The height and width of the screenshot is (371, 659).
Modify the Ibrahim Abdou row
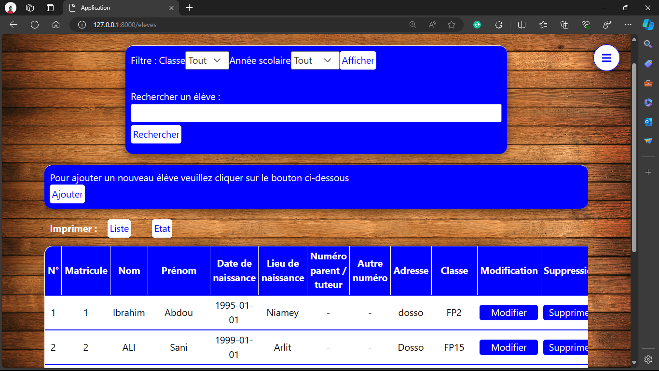pos(508,313)
